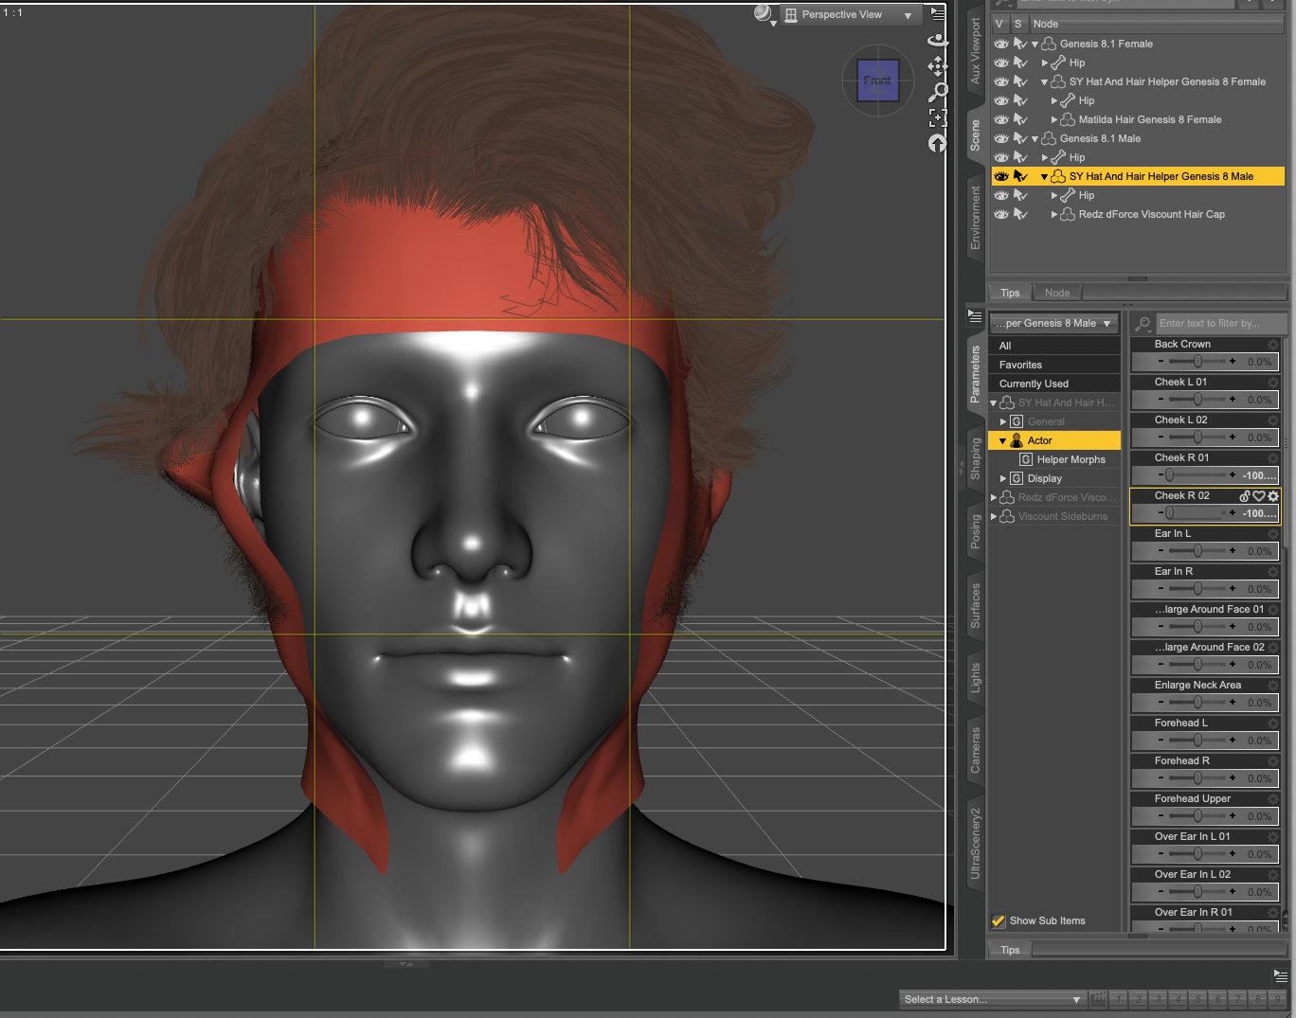Click the reset camera arrow icon

(937, 143)
